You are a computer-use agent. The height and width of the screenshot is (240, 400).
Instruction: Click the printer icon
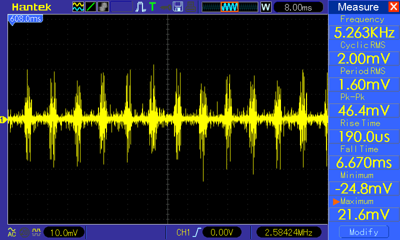click(x=190, y=7)
